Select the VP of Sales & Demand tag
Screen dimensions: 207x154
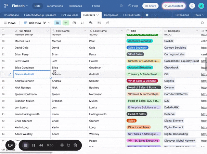(x=142, y=81)
